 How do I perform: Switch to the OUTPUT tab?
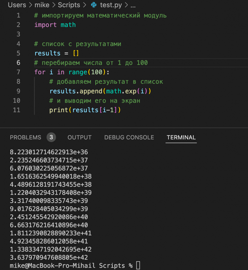click(x=79, y=137)
